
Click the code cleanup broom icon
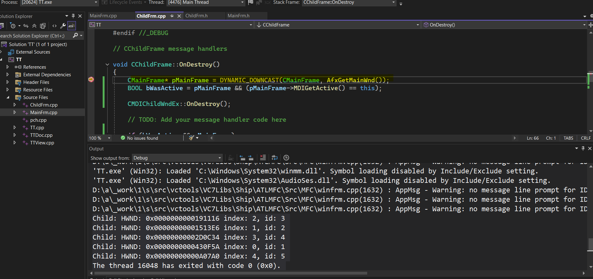click(x=191, y=138)
